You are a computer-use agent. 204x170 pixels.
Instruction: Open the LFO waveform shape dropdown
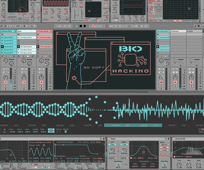click(35, 167)
